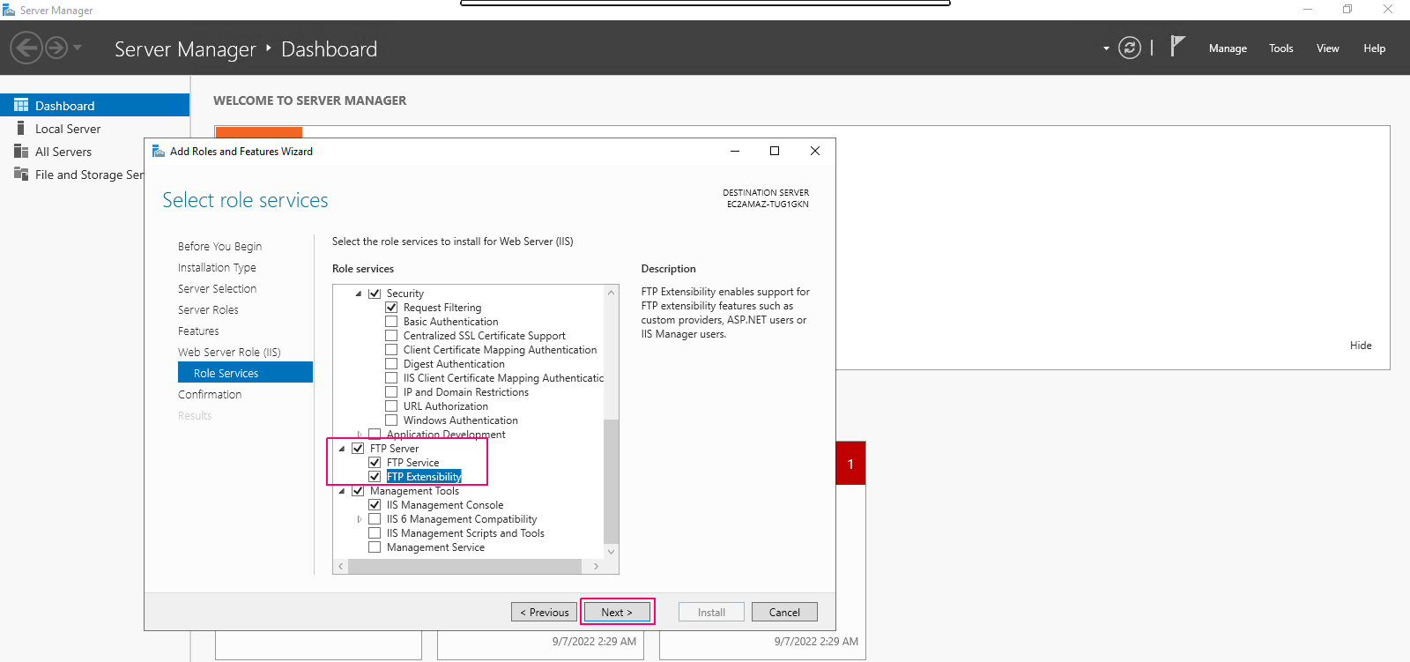Toggle the Security checkbox
The height and width of the screenshot is (662, 1410).
point(375,294)
